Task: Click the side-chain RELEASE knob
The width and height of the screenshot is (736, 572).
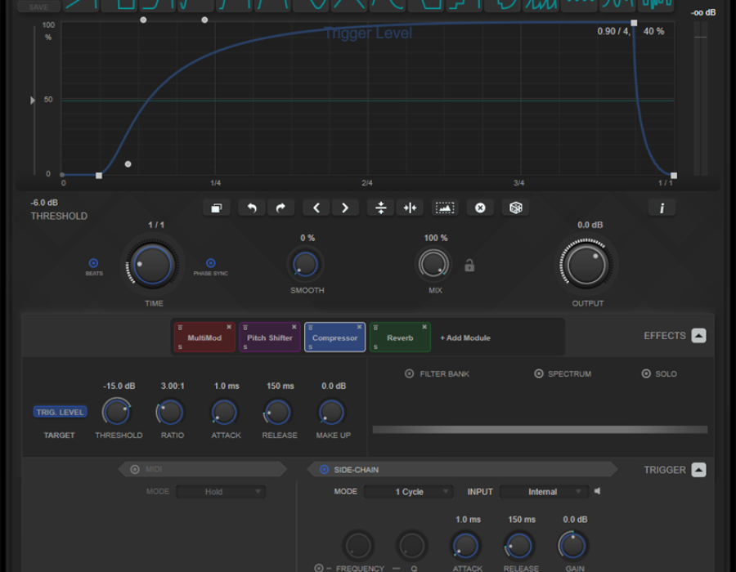Action: pos(519,546)
